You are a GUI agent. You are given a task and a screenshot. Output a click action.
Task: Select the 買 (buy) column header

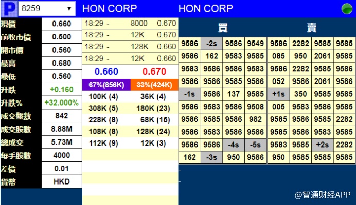223,28
